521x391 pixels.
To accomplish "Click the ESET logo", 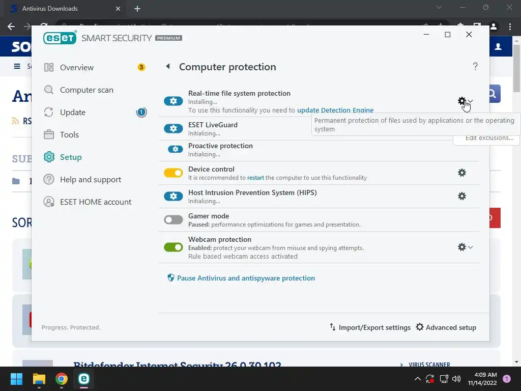I will 60,38.
